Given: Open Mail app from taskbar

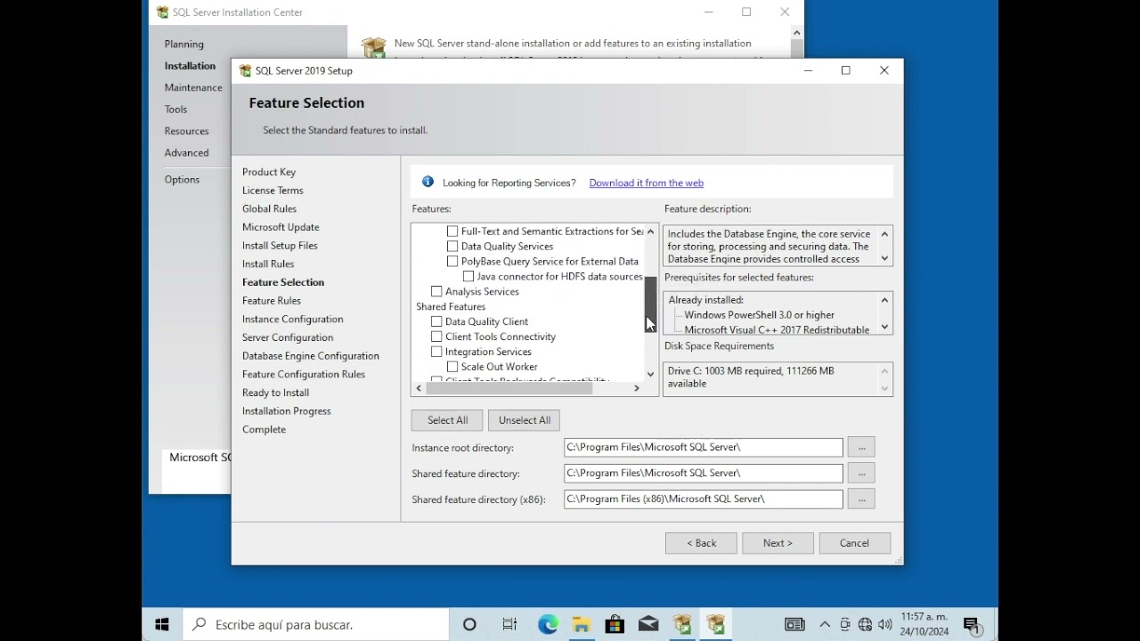Looking at the screenshot, I should point(648,625).
